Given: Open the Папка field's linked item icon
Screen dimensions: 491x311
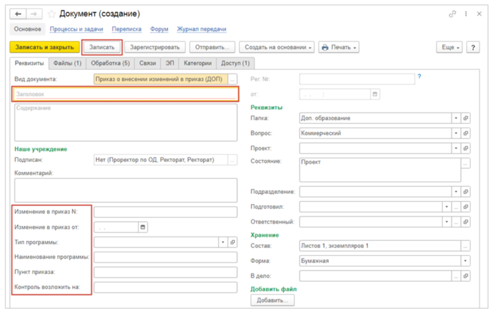Looking at the screenshot, I should (x=466, y=118).
